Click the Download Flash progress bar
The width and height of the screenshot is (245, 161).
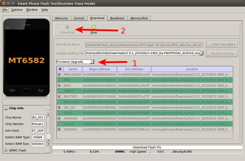pyautogui.click(x=147, y=147)
